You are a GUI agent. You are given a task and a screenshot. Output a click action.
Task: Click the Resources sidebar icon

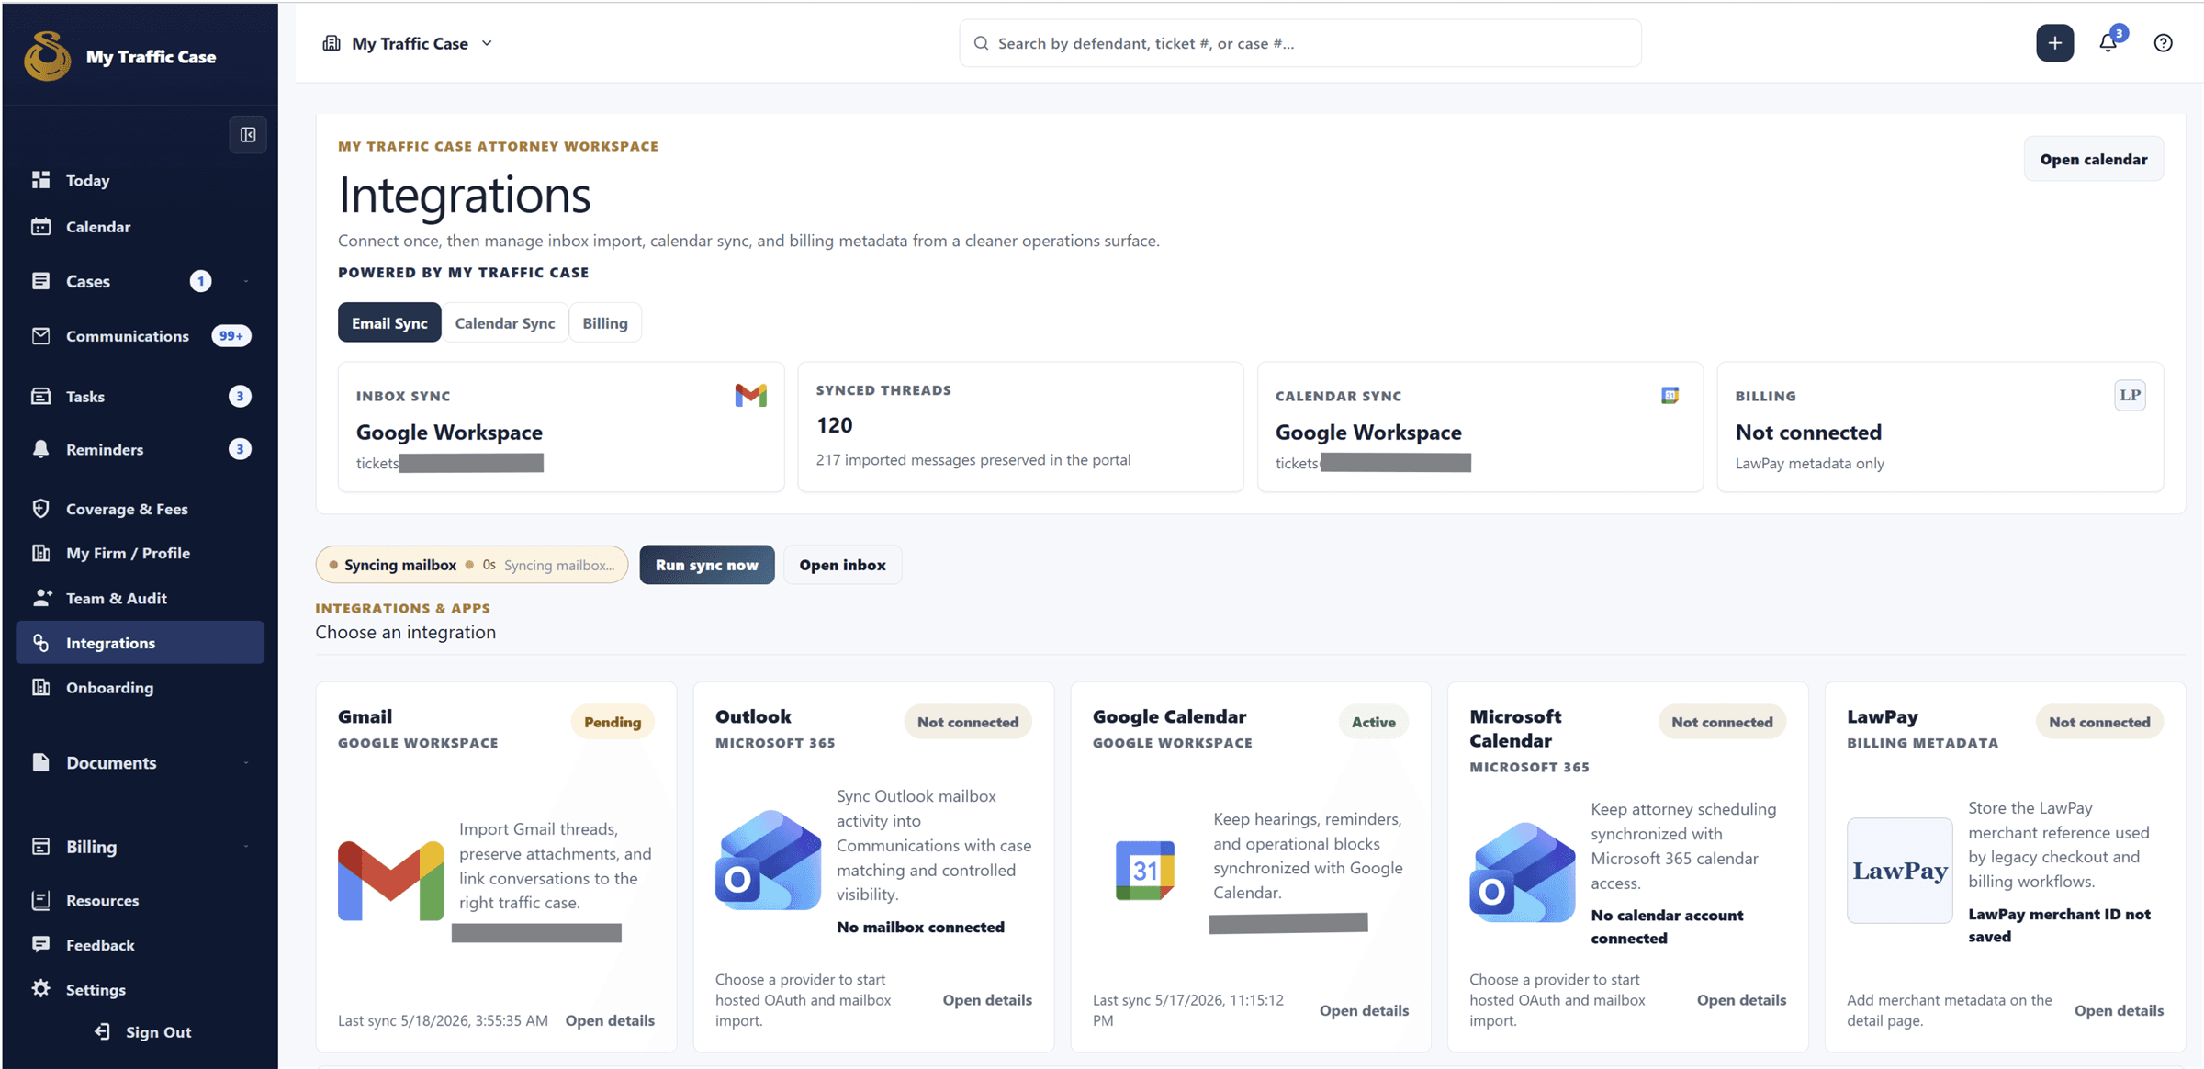40,900
